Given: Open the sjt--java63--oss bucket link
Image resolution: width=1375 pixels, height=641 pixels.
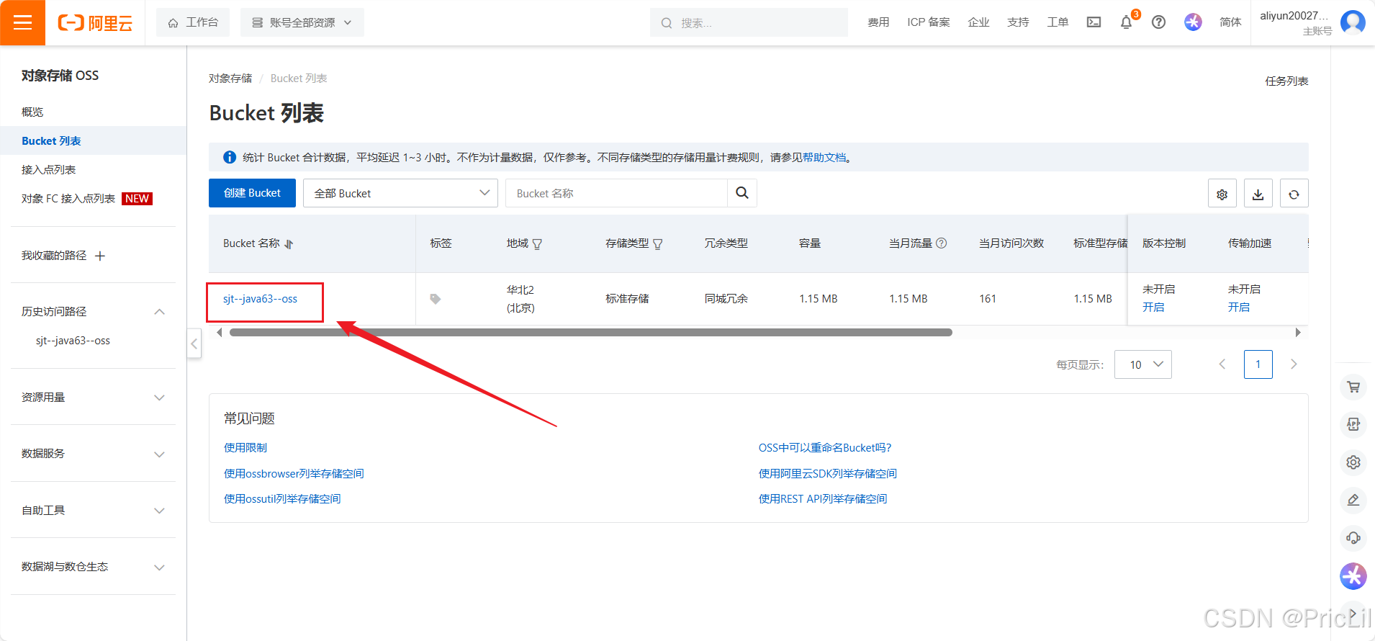Looking at the screenshot, I should click(260, 299).
